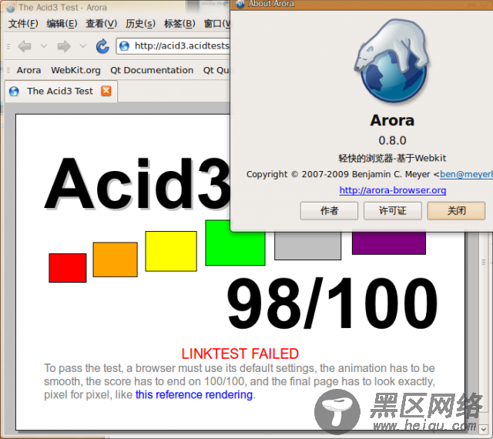Click the Acid3 heading text
The width and height of the screenshot is (493, 439).
click(138, 184)
